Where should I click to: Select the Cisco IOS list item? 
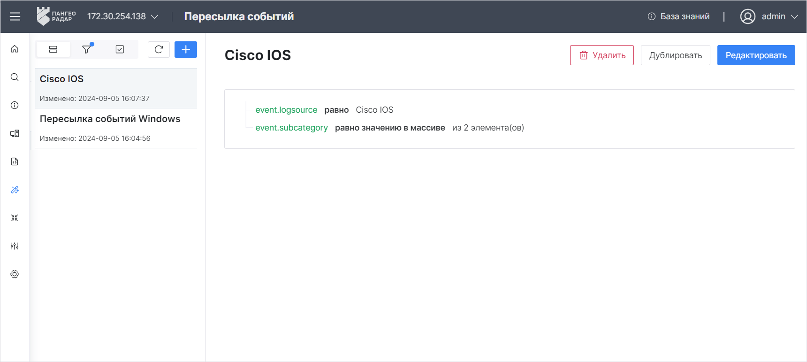[116, 88]
